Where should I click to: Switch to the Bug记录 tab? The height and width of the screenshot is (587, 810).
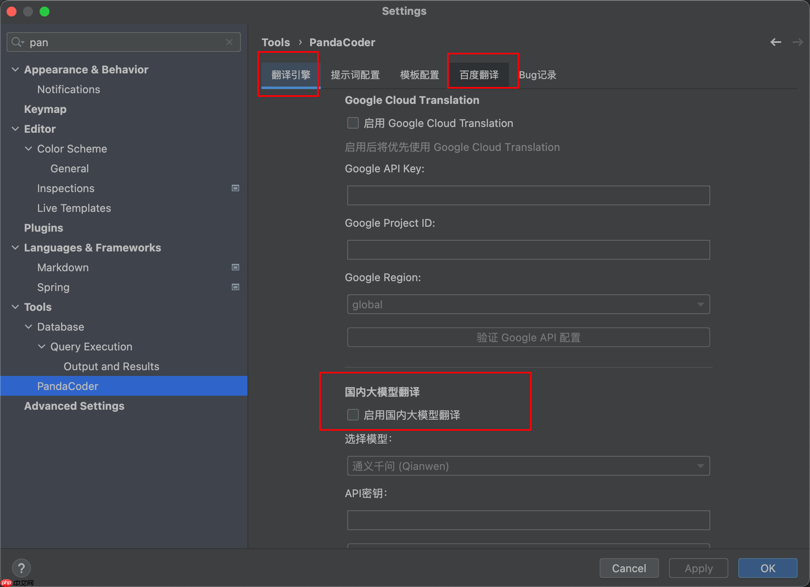point(537,75)
